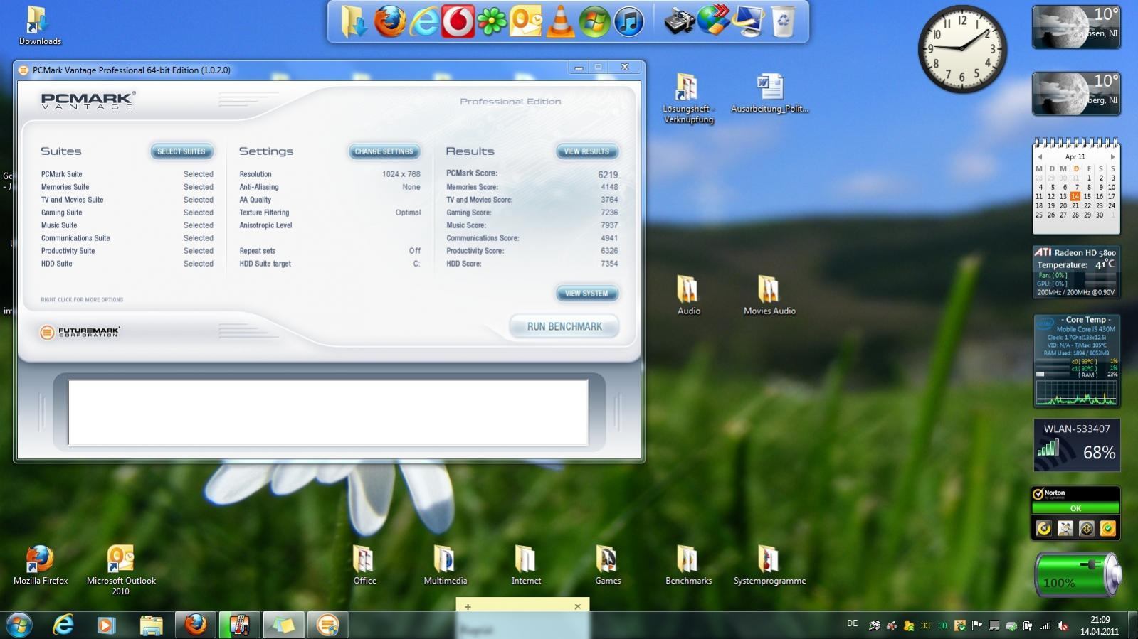Viewport: 1138px width, 639px height.
Task: Click the HDD Suite target C: value
Action: (x=416, y=264)
